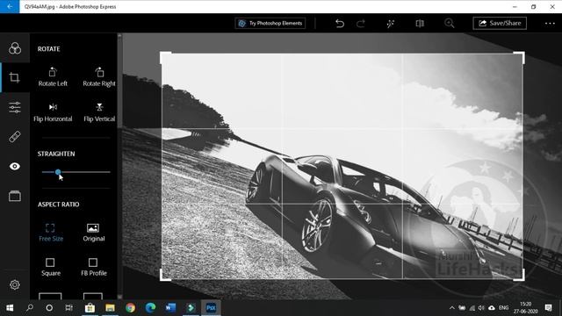This screenshot has height=316, width=562.
Task: Toggle the compare original view icon
Action: click(x=420, y=24)
